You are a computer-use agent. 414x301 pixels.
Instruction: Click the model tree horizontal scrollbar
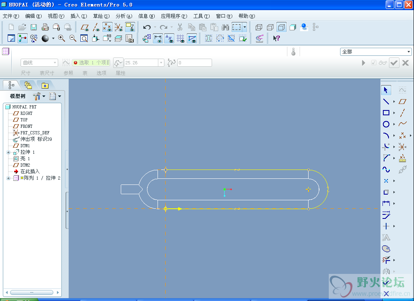(x=32, y=293)
